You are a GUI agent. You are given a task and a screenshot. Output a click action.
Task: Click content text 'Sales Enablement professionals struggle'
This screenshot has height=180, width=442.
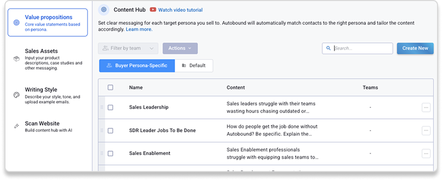click(273, 153)
